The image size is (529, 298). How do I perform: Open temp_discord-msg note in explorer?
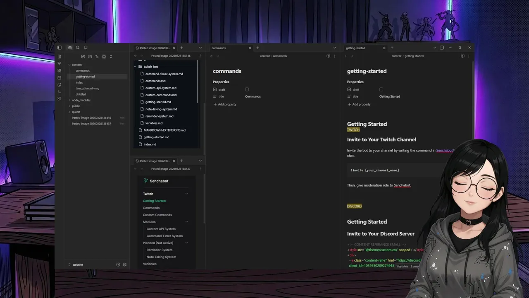[87, 88]
